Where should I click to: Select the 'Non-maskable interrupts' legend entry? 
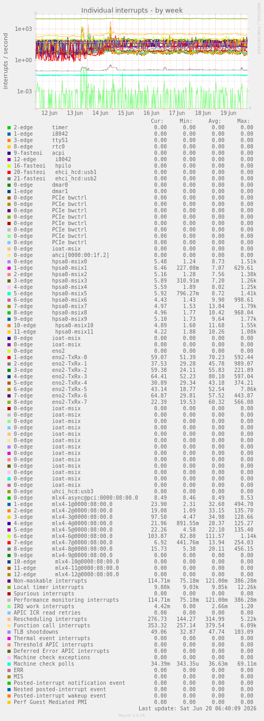click(50, 581)
